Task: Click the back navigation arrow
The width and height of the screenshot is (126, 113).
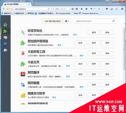Action: tap(4, 9)
